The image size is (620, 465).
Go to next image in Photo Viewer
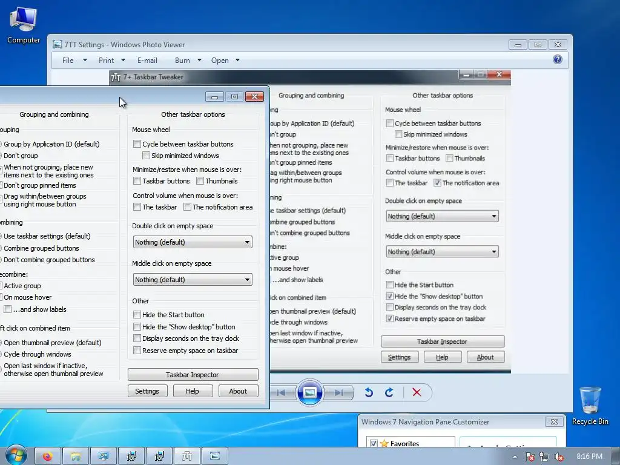pos(338,392)
